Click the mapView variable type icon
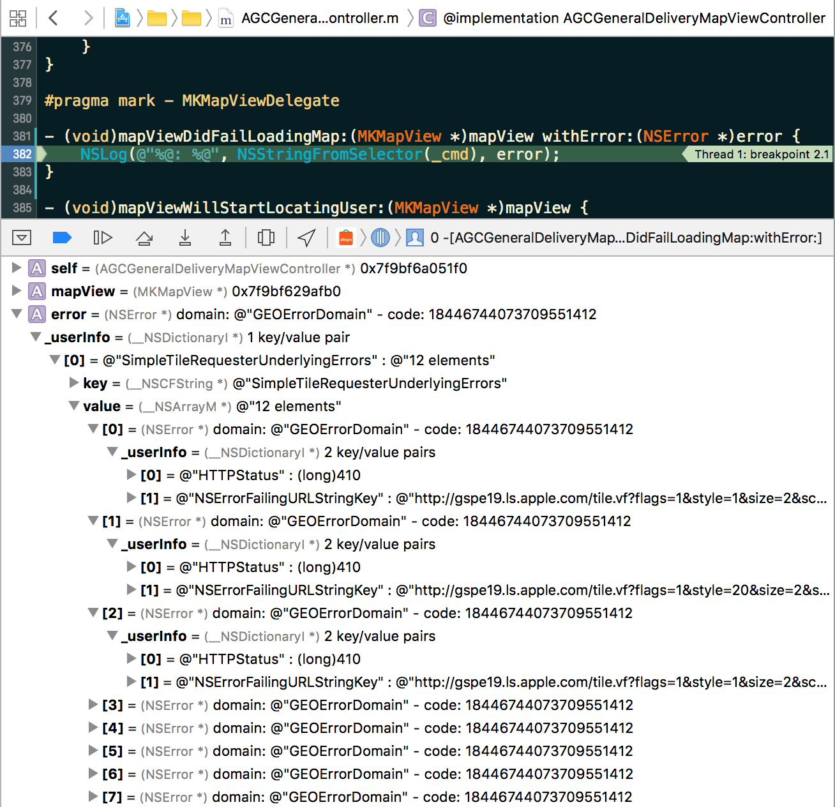Viewport: 835px width, 807px height. click(x=38, y=291)
